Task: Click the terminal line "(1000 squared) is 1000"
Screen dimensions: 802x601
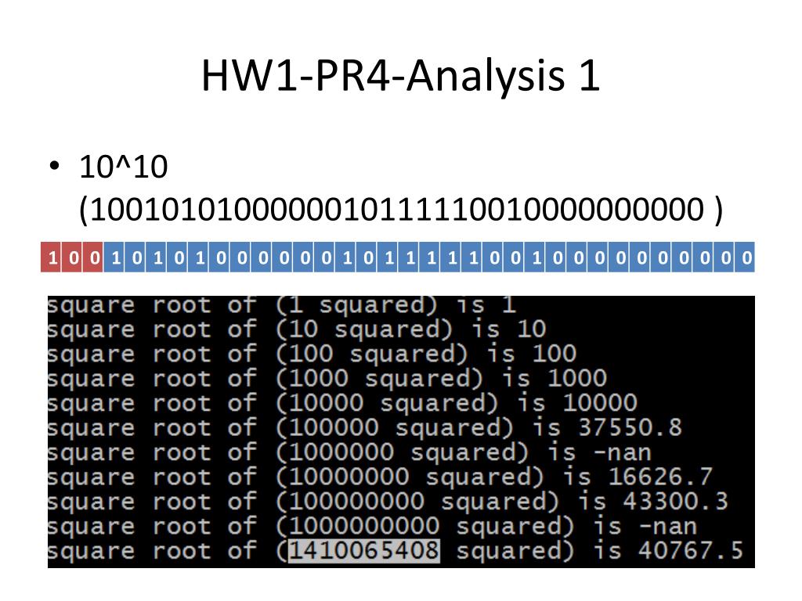Action: (x=328, y=378)
